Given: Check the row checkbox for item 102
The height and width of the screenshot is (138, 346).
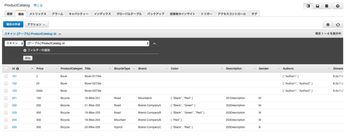Looking at the screenshot, I should tap(6, 83).
